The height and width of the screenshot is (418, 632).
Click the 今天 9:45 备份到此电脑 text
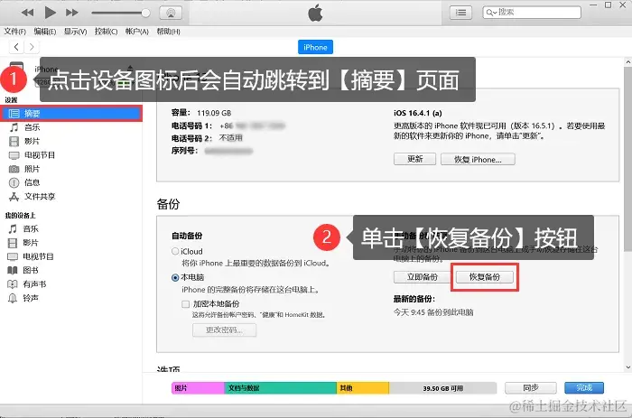tap(433, 312)
